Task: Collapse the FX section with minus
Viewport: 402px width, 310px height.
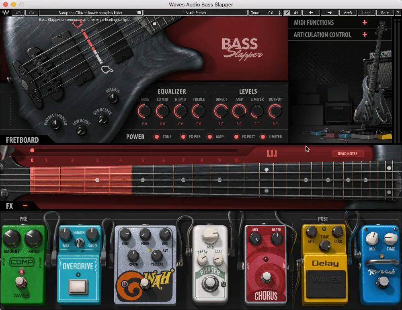Action: coord(25,206)
